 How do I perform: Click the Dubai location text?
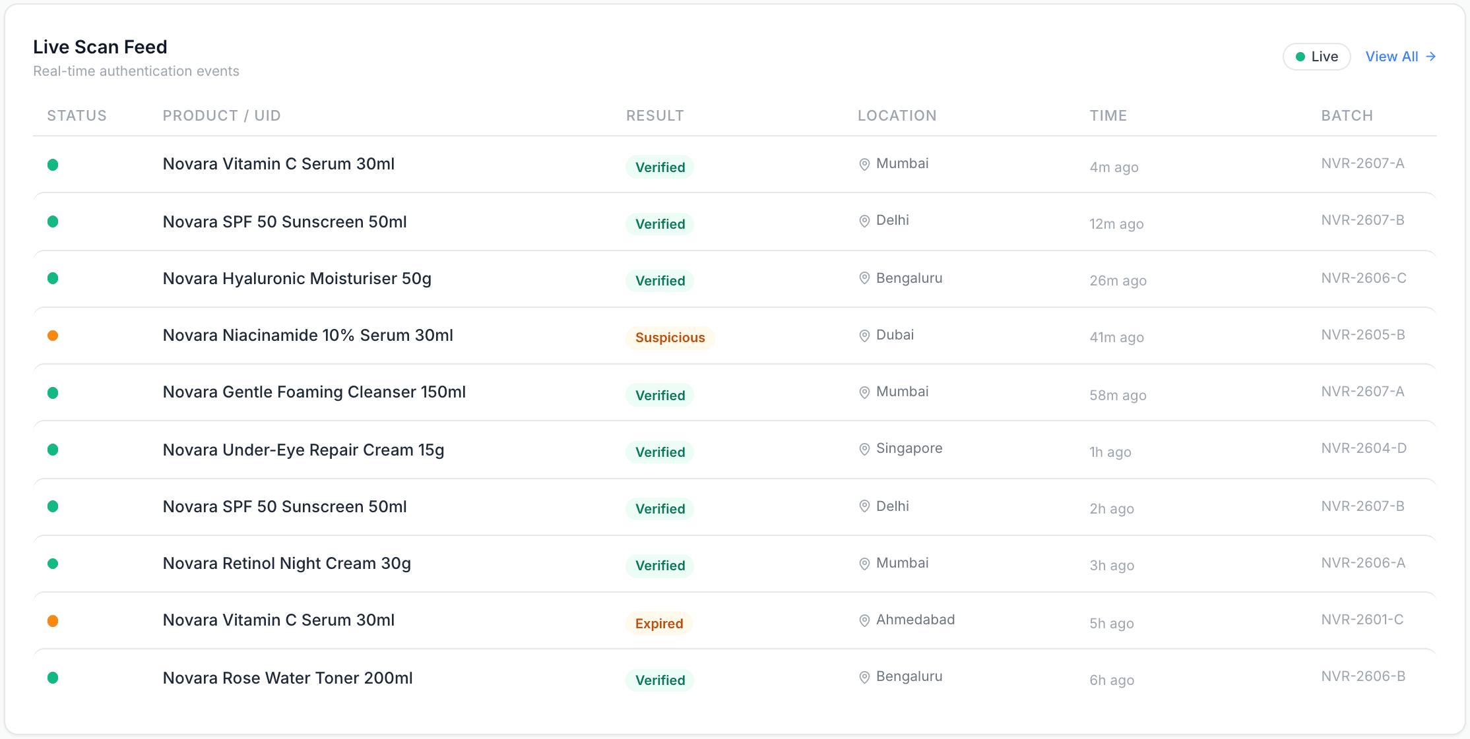pos(895,335)
